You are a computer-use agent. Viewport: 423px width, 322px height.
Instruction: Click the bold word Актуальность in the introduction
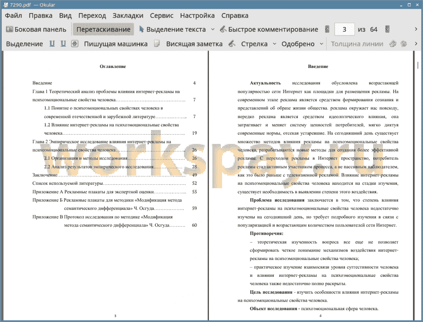tap(265, 83)
